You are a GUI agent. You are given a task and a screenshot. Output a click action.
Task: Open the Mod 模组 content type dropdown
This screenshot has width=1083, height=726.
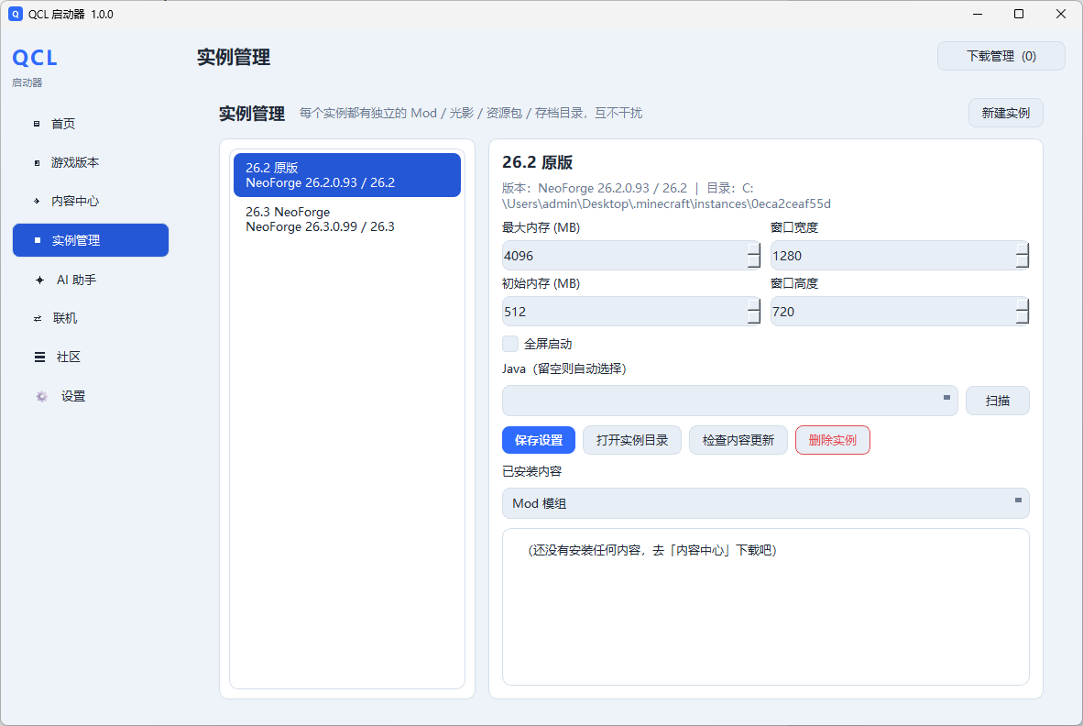1017,500
